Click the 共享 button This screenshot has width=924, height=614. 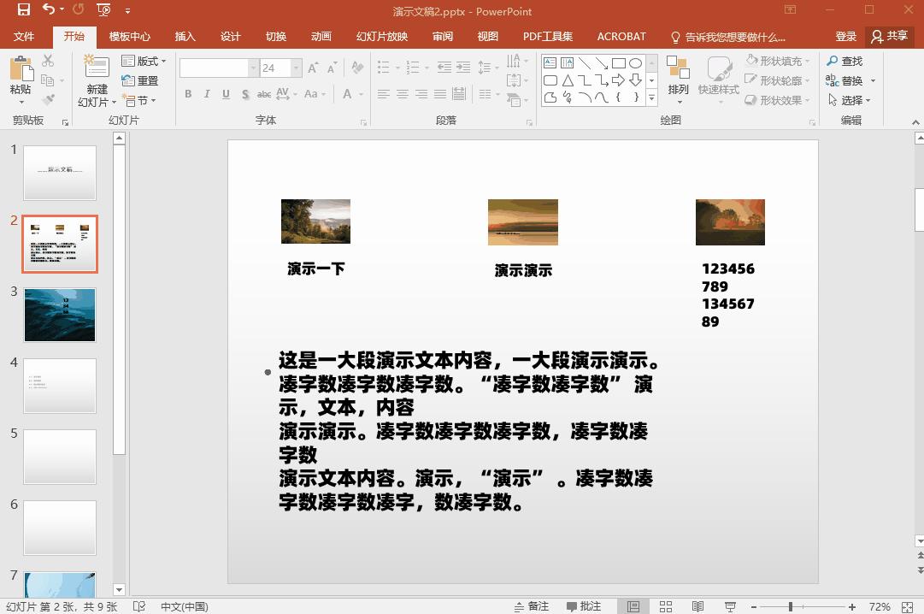point(889,36)
